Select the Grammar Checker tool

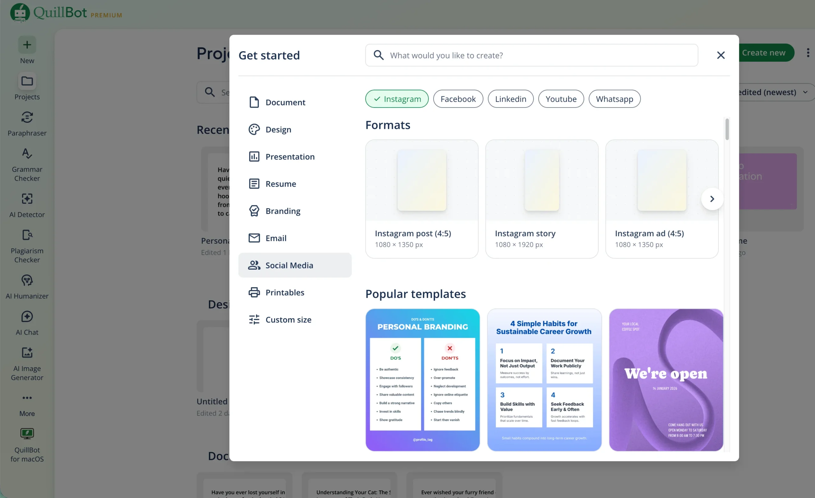point(27,164)
